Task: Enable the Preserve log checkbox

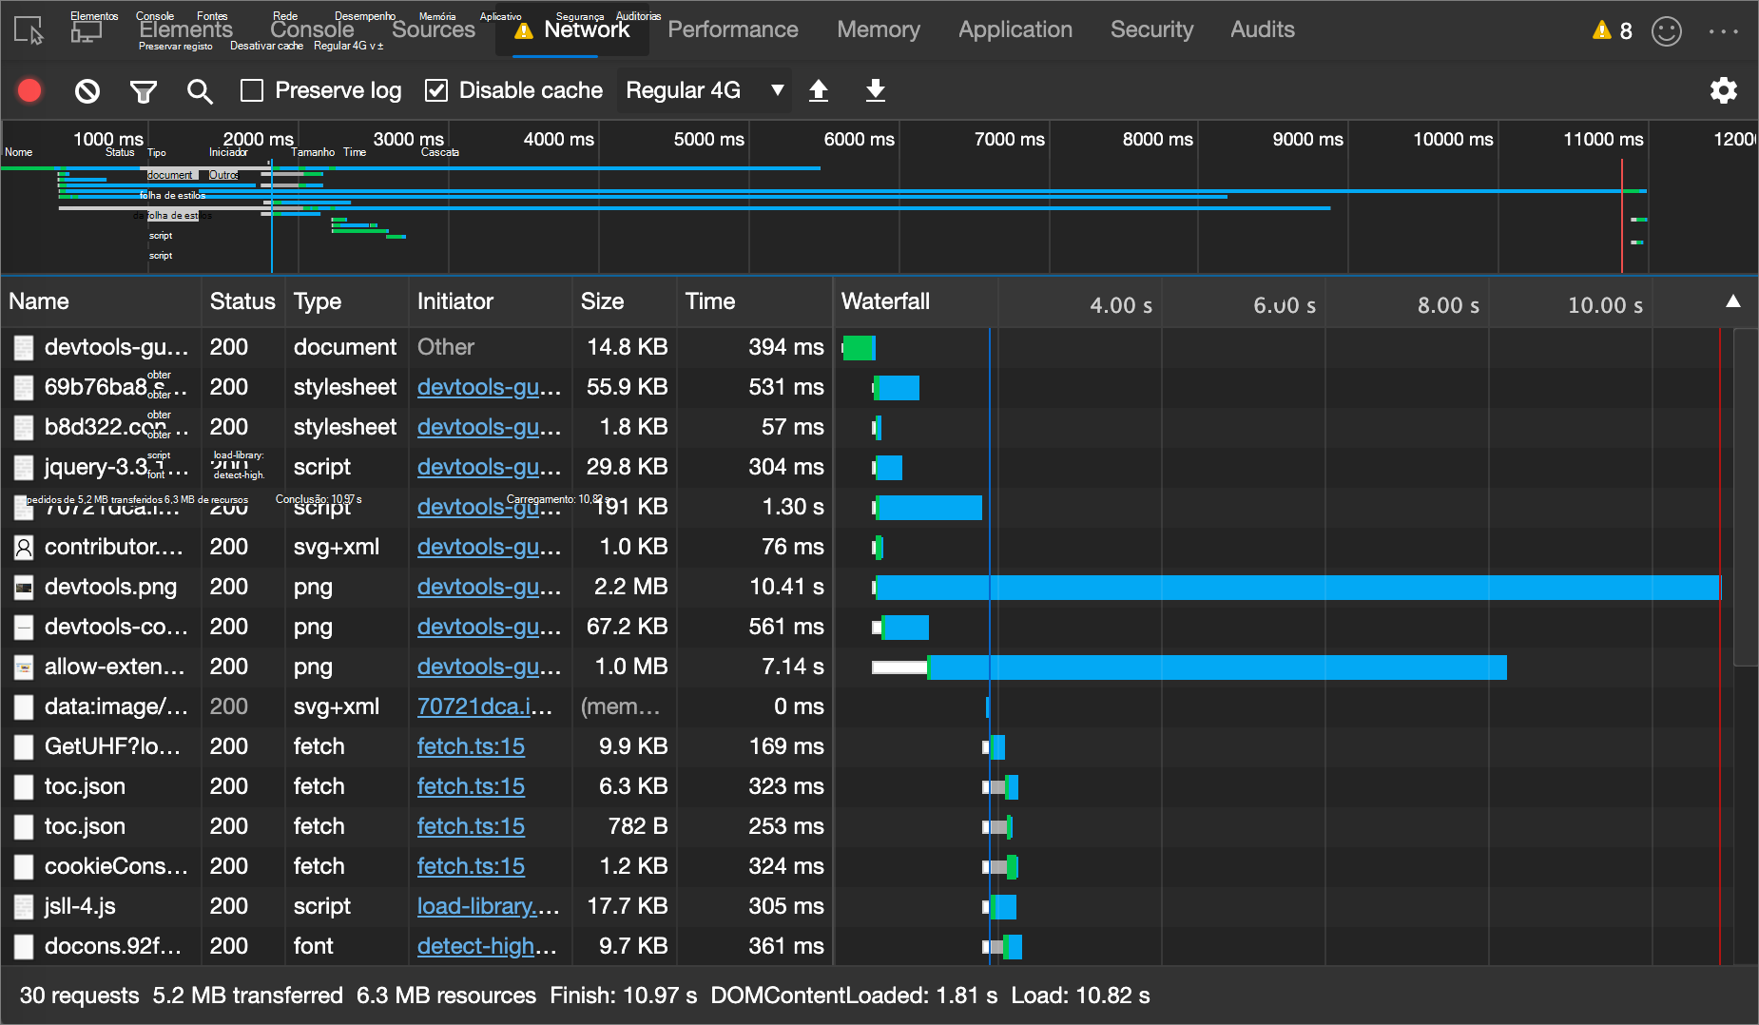Action: pyautogui.click(x=252, y=90)
